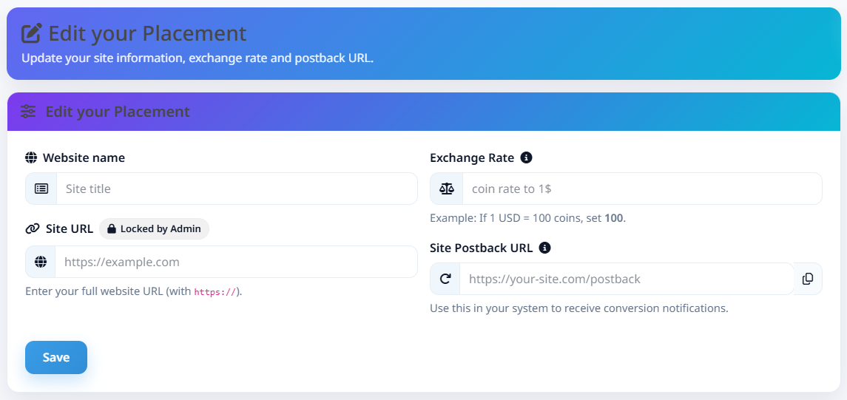Focus the https://example.com URL field
The height and width of the screenshot is (400, 847).
[237, 262]
